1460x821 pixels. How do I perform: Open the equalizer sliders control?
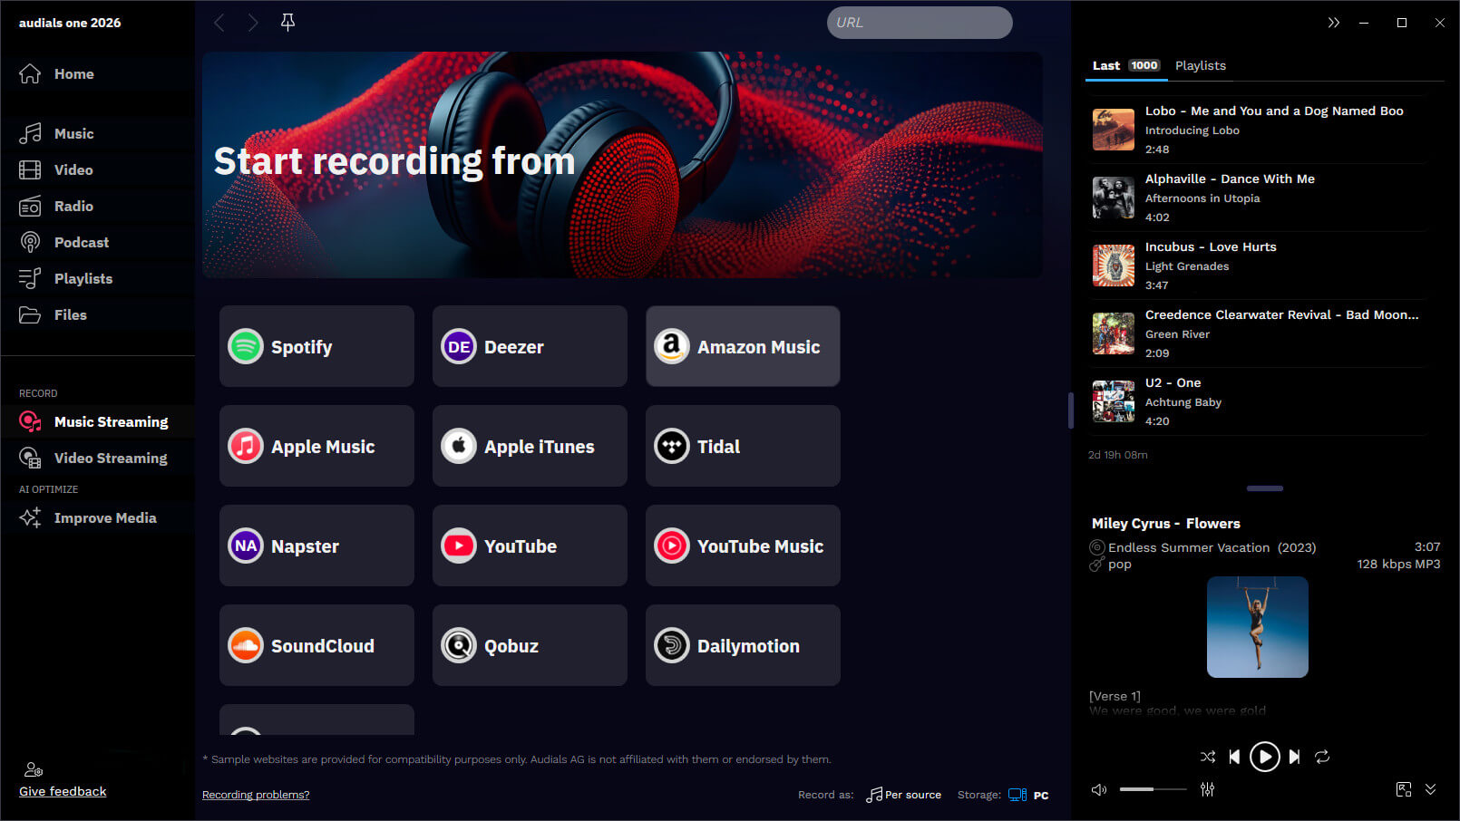[x=1207, y=789]
